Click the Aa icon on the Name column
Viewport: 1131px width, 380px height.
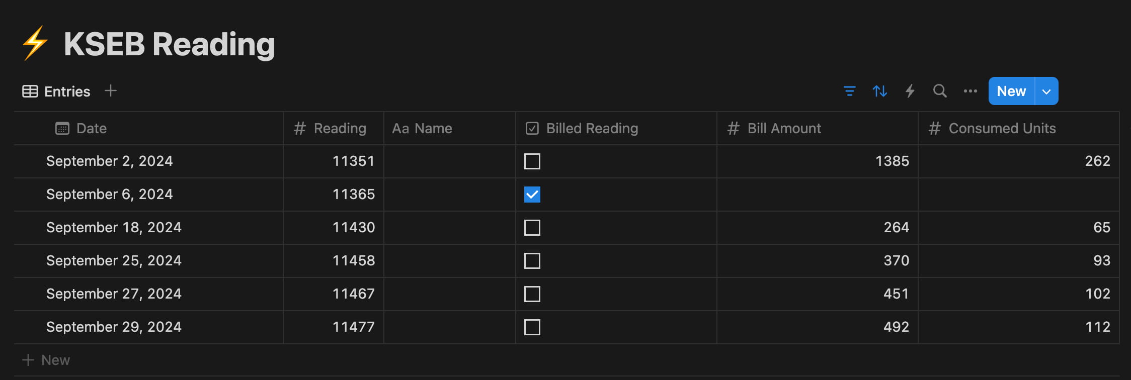click(399, 128)
